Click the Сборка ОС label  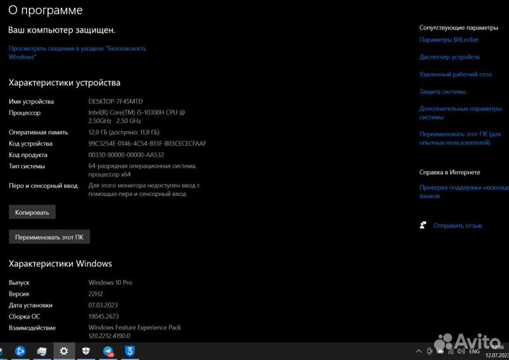[x=24, y=316]
